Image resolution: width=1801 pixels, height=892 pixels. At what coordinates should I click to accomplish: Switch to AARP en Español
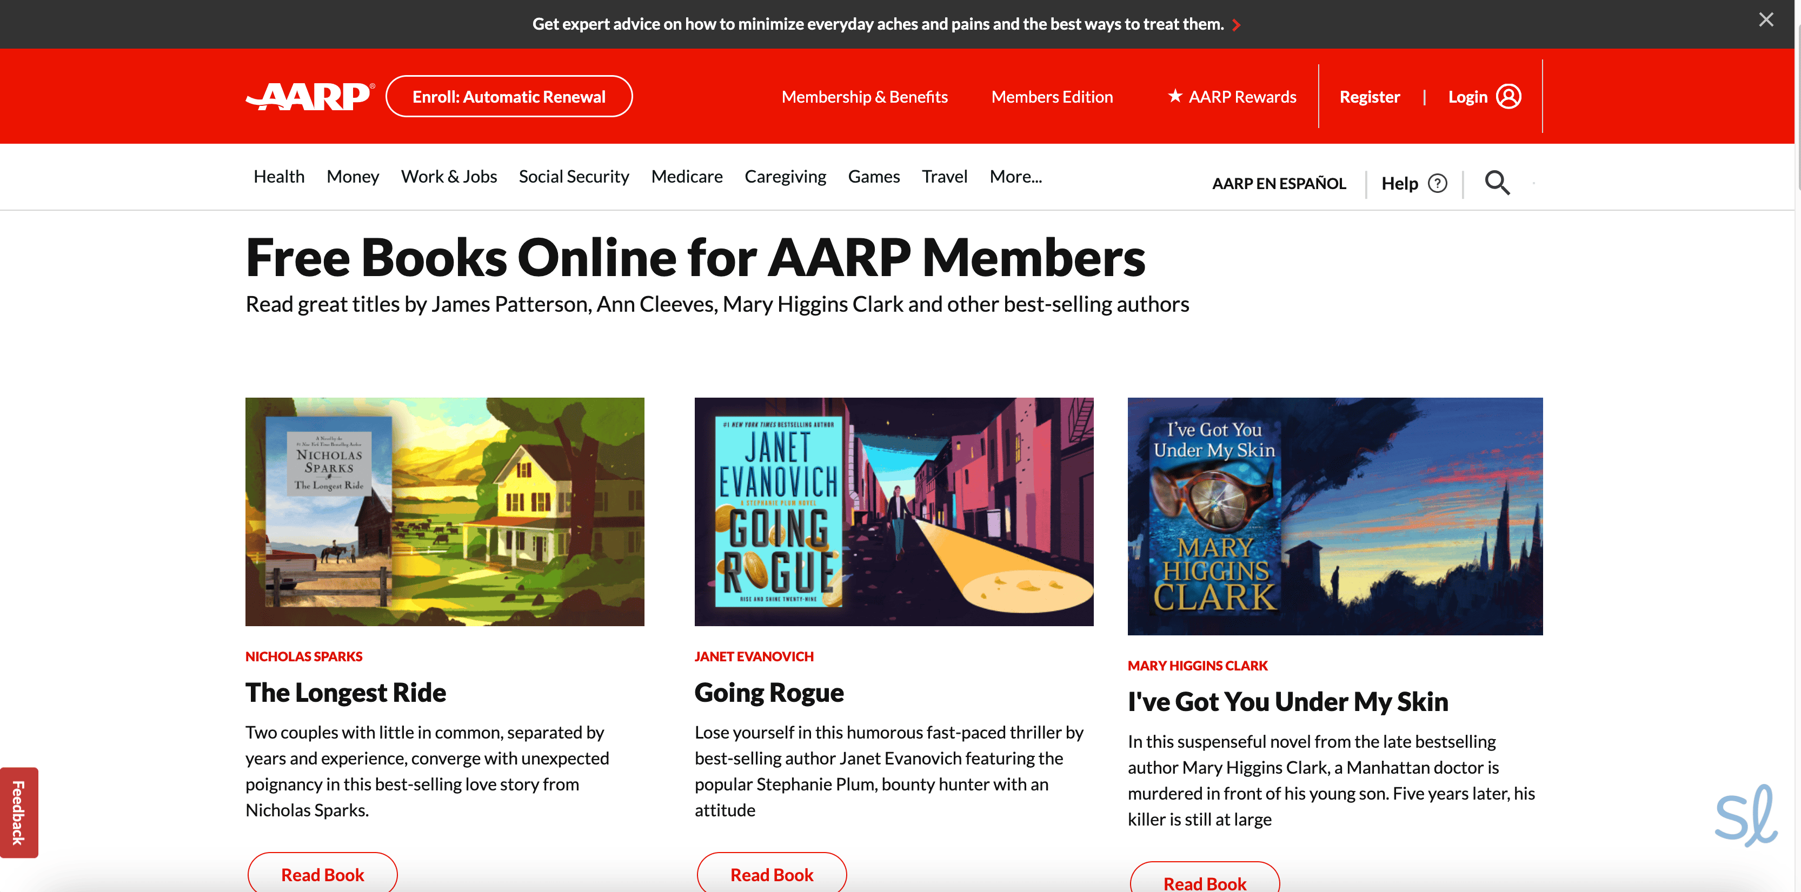pos(1278,184)
